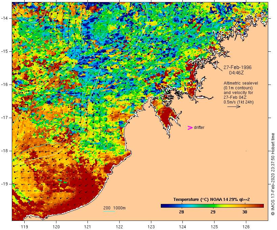Click the '-16' latitude axis label
The image size is (277, 230).
[4, 85]
